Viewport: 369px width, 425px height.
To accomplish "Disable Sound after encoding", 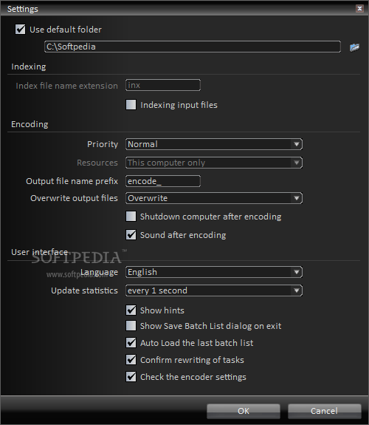I will pos(131,235).
